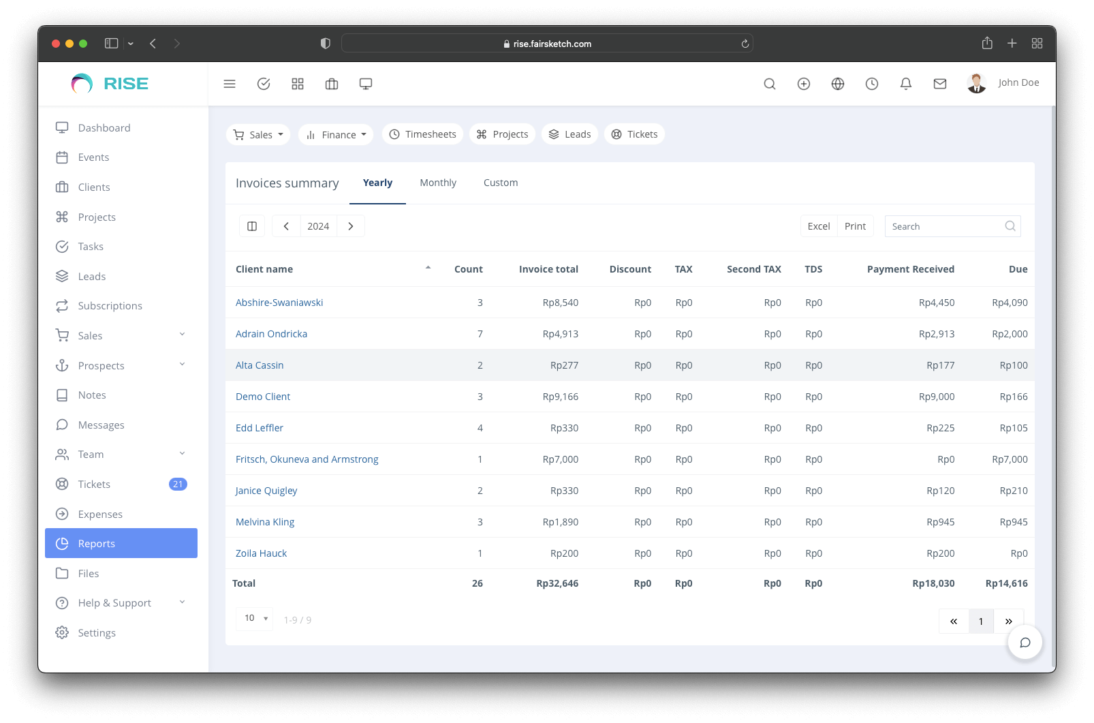This screenshot has height=723, width=1094.
Task: Open the clock timer icon in header
Action: point(872,84)
